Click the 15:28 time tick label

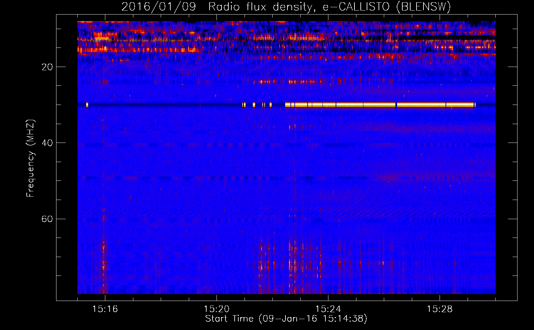pos(440,309)
